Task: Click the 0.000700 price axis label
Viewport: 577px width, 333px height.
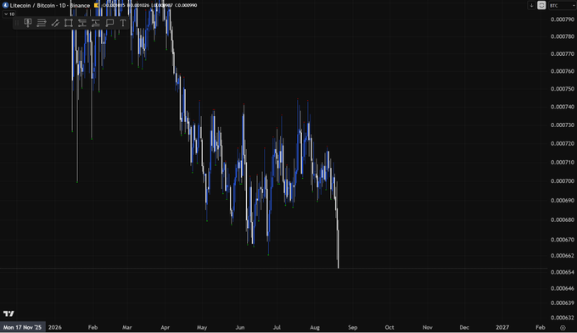Action: 563,180
